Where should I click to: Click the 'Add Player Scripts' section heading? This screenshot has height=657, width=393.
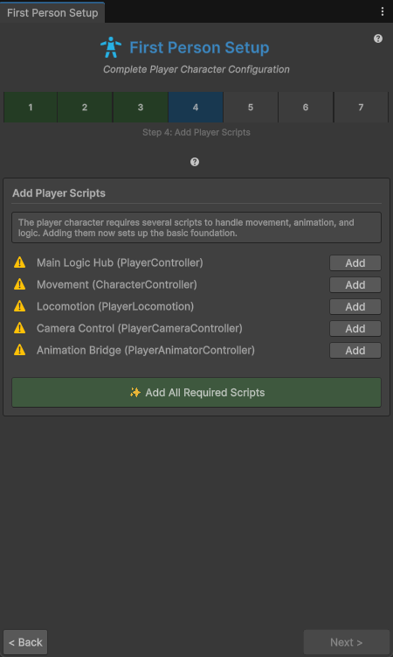(x=59, y=193)
